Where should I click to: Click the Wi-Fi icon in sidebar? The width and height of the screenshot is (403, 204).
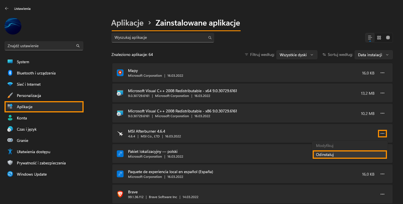point(10,84)
